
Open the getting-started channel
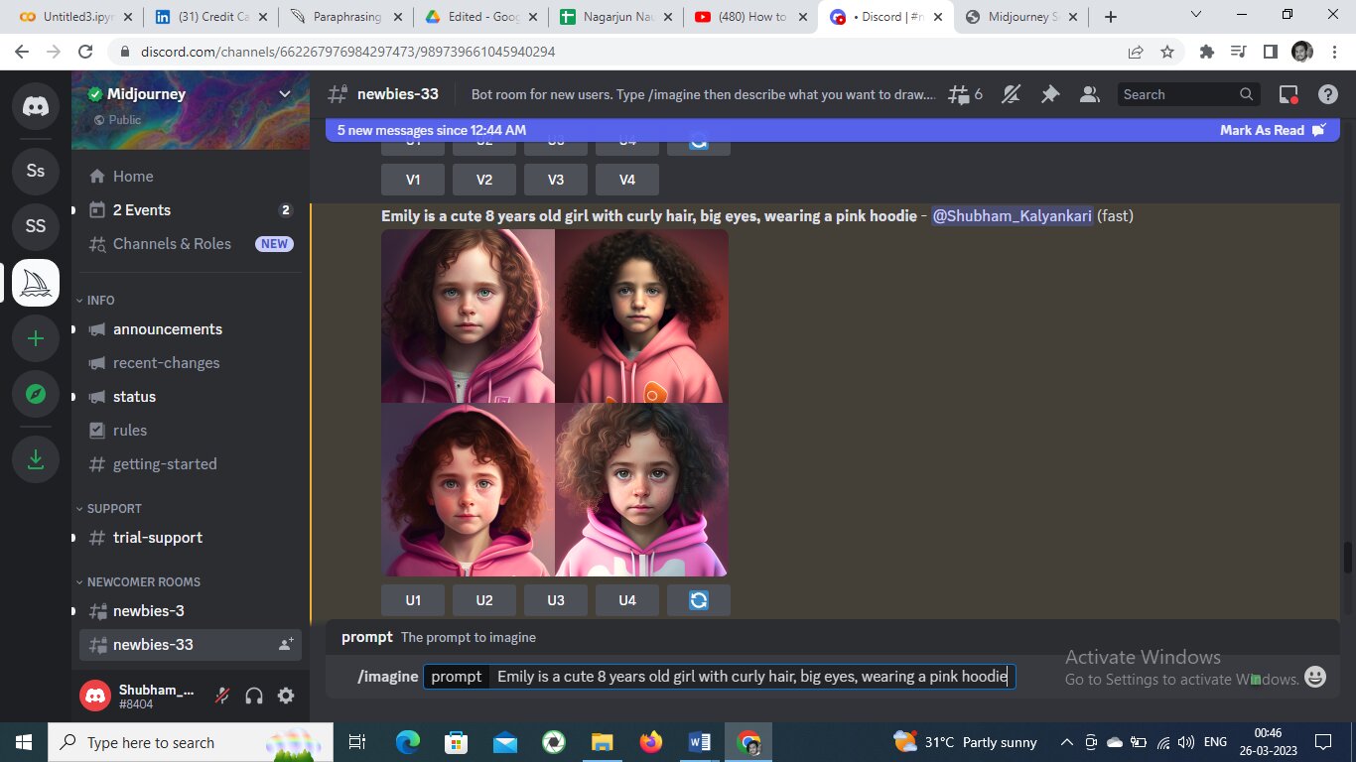click(164, 463)
